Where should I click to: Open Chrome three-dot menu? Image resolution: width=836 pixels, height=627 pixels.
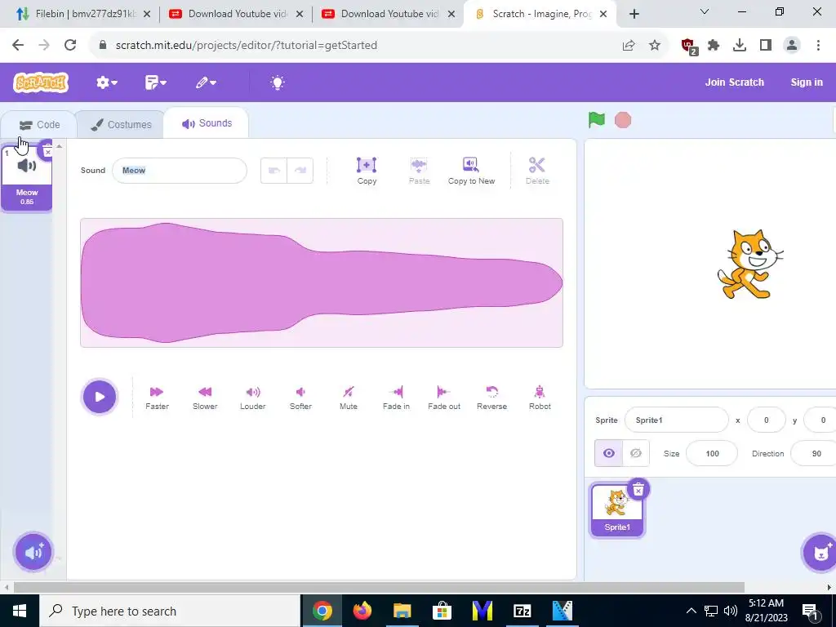818,46
